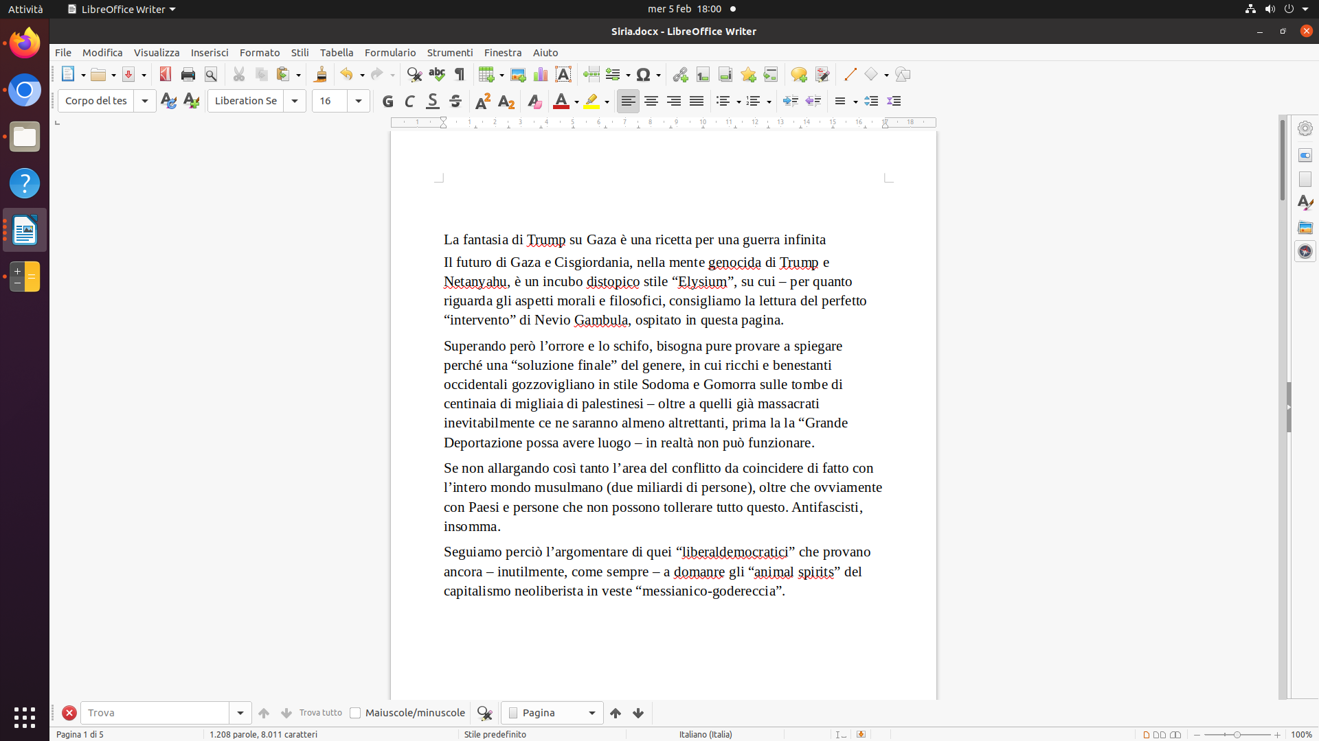Click the Trova tutto button
The height and width of the screenshot is (741, 1319).
click(320, 713)
